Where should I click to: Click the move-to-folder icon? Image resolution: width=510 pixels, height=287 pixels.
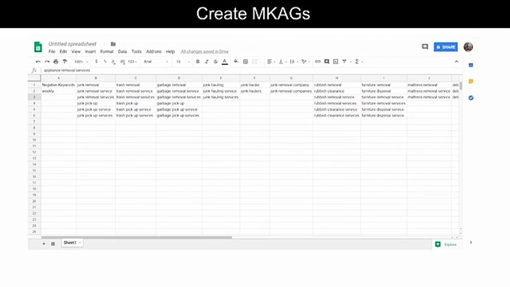pyautogui.click(x=113, y=44)
